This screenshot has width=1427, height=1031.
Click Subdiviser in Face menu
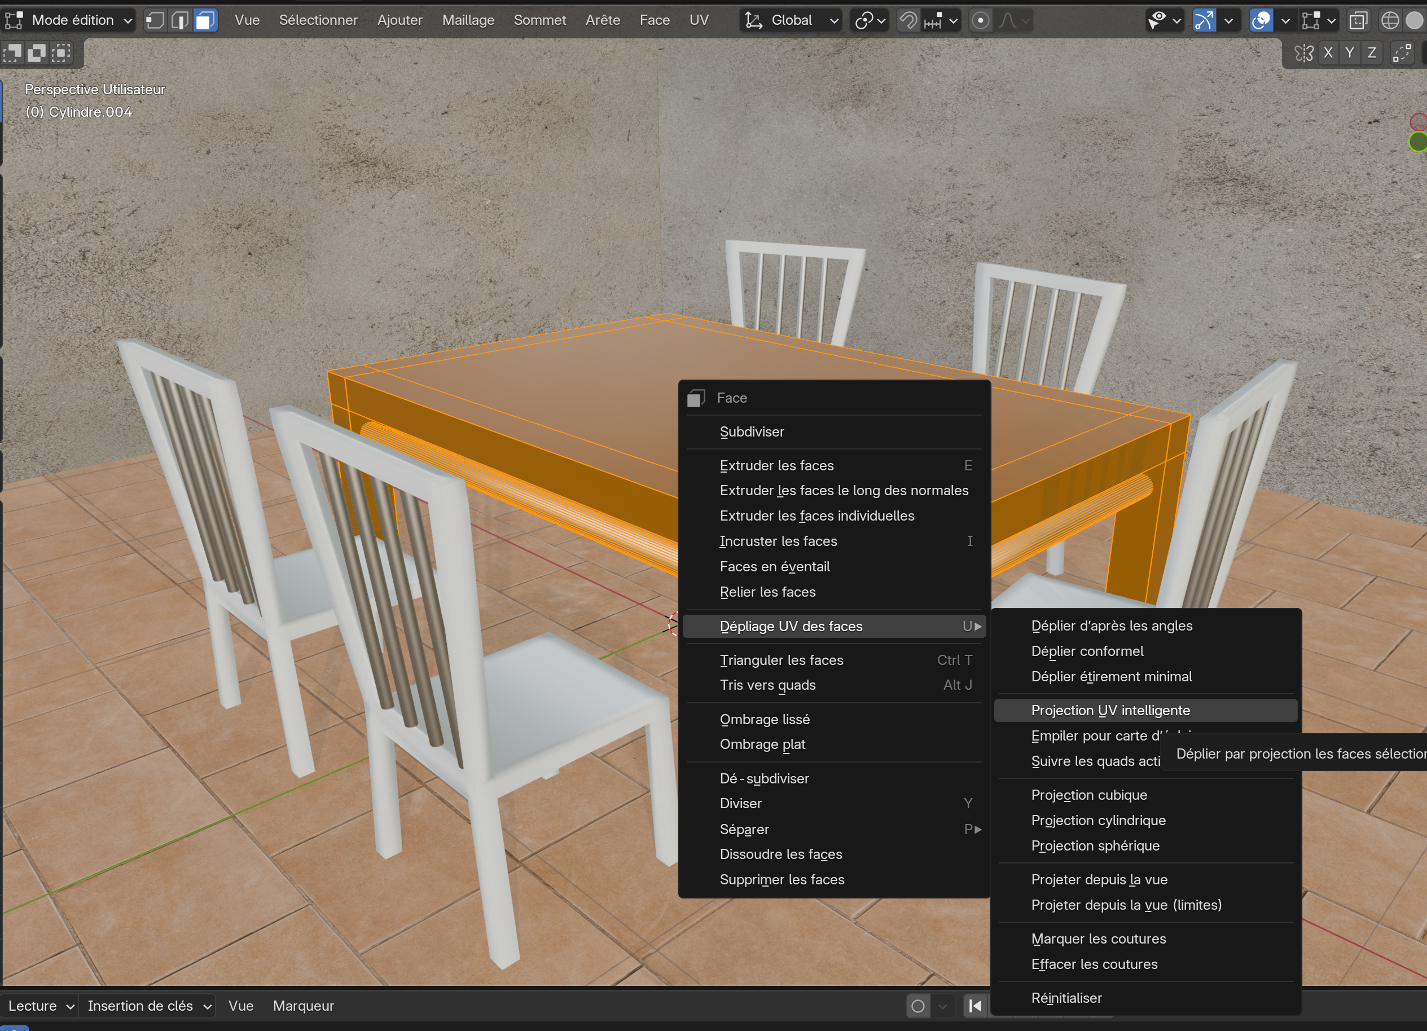(x=752, y=431)
